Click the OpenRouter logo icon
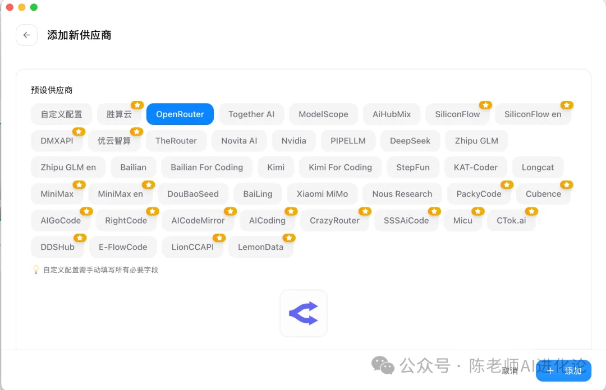The width and height of the screenshot is (606, 390). (304, 313)
